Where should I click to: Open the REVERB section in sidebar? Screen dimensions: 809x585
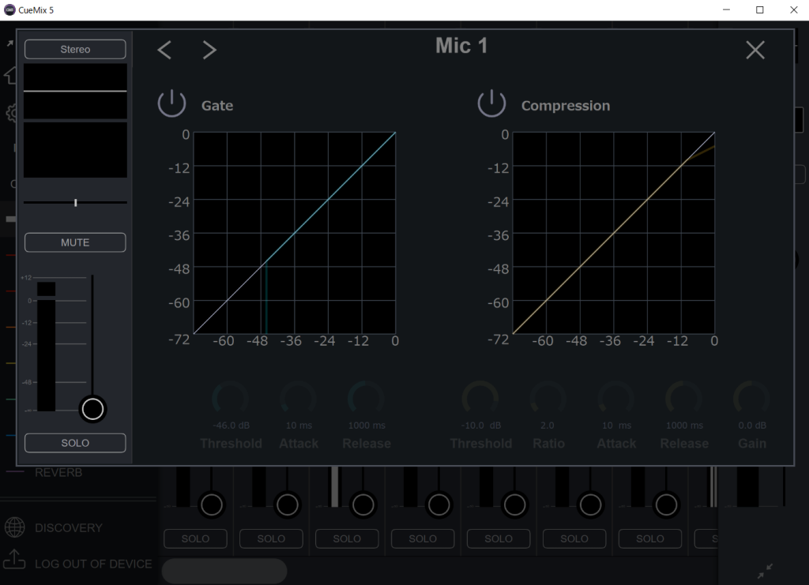pos(58,473)
